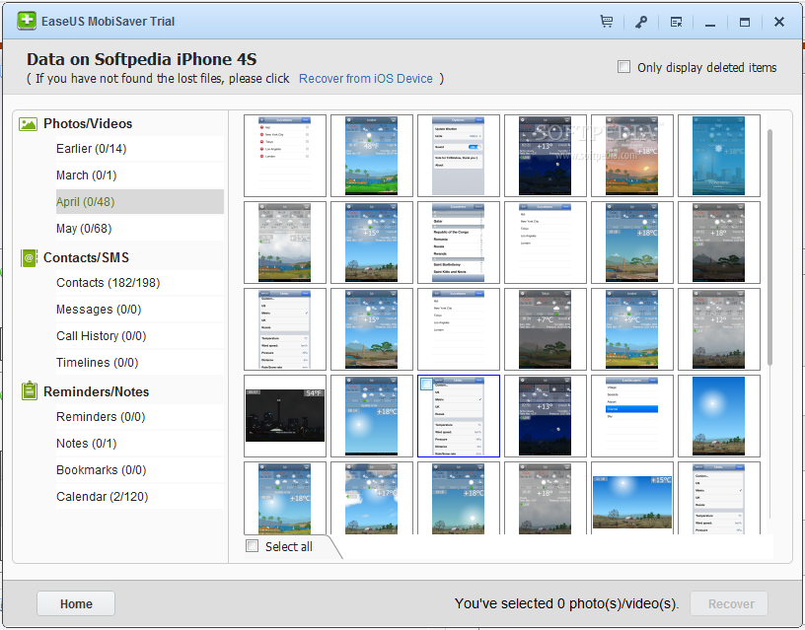Click the Photos/Videos category icon
The width and height of the screenshot is (805, 630).
pos(28,124)
